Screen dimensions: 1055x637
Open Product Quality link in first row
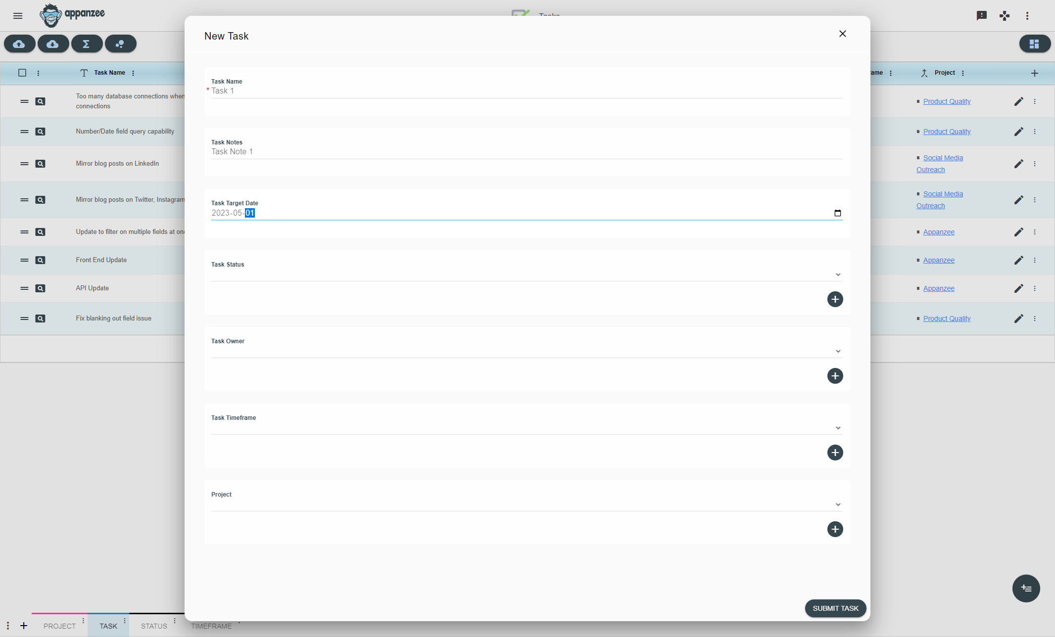[947, 101]
